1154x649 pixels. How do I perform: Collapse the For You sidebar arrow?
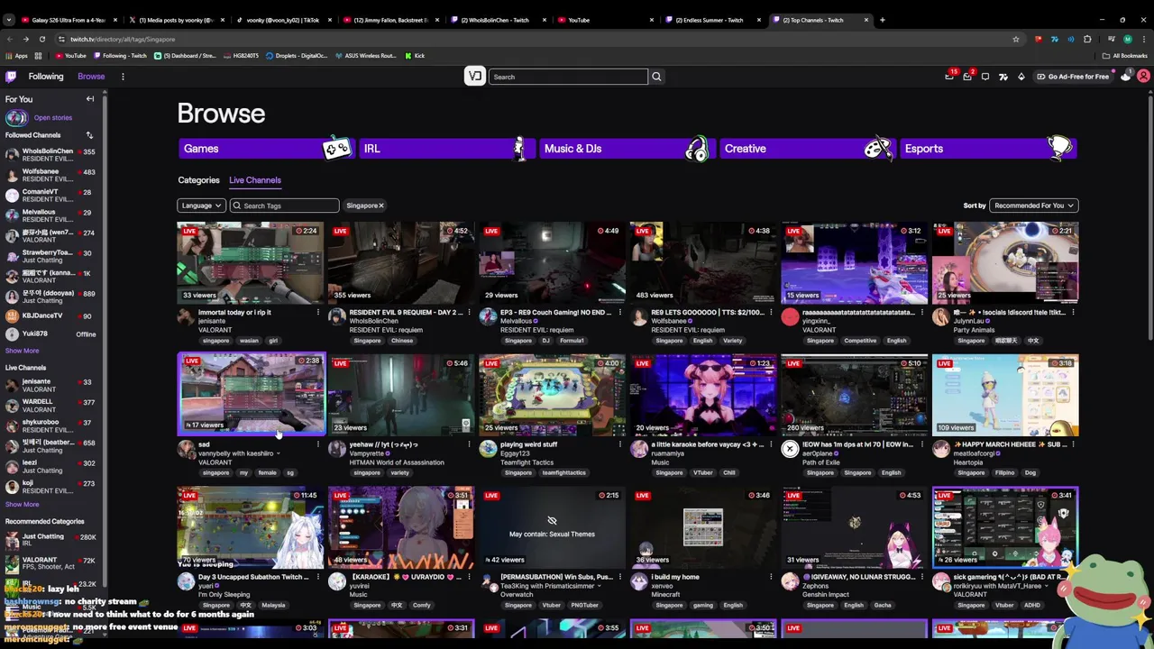point(90,99)
